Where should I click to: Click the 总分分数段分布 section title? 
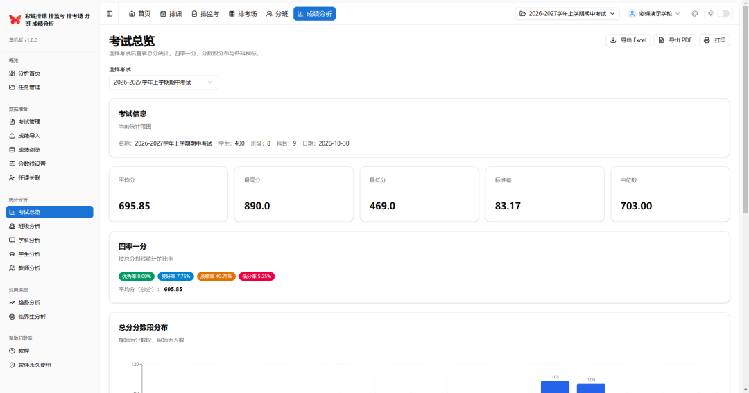click(x=144, y=328)
